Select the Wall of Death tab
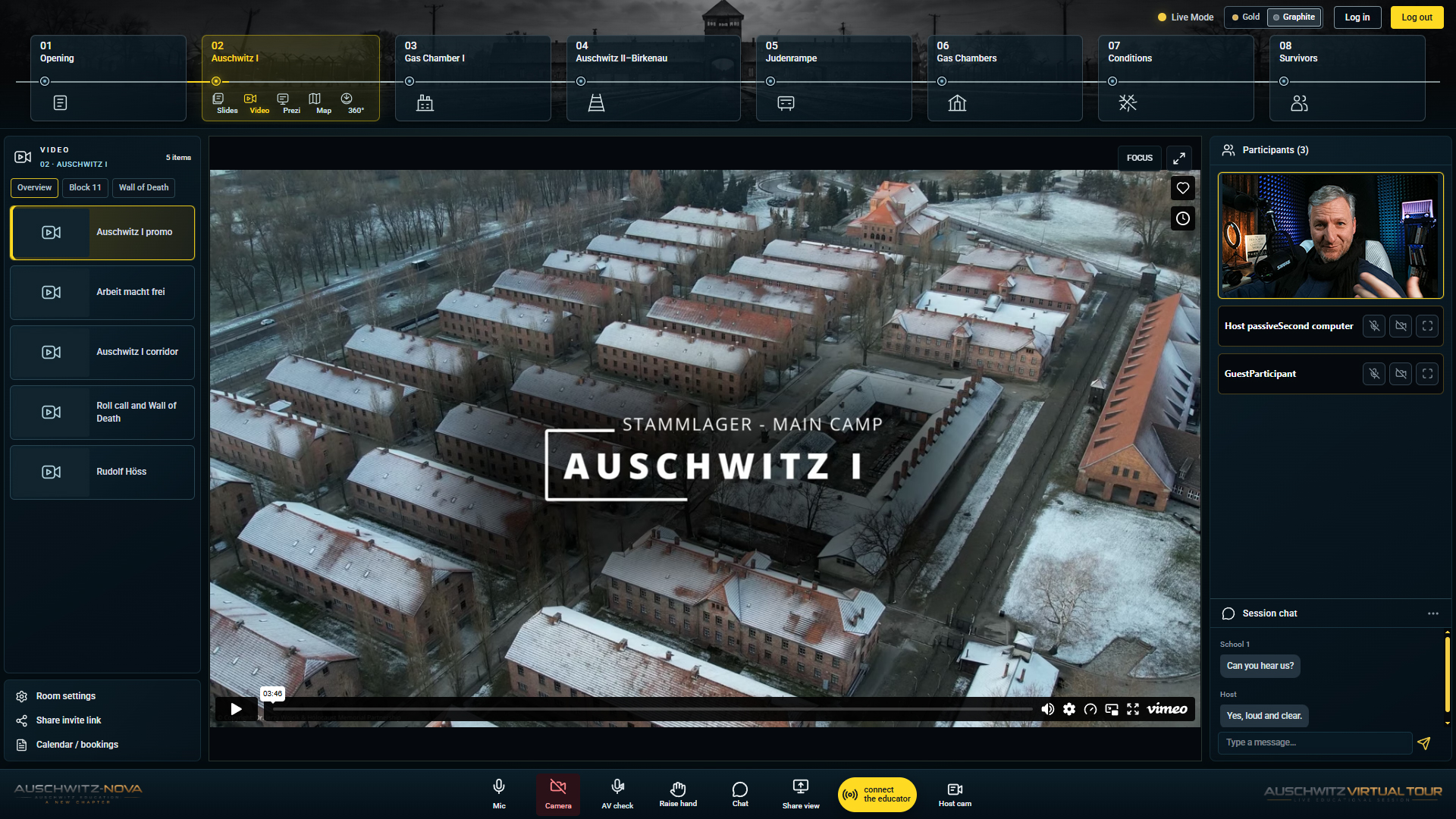The image size is (1456, 819). coord(143,187)
